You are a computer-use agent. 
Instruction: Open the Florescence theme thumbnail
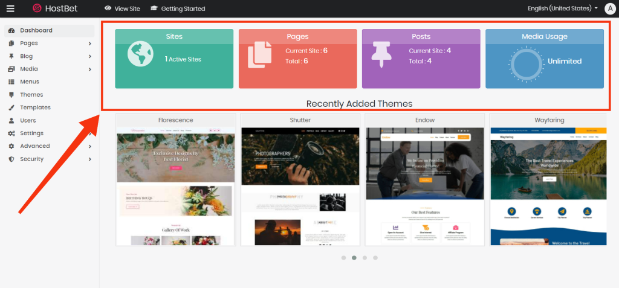pos(176,186)
